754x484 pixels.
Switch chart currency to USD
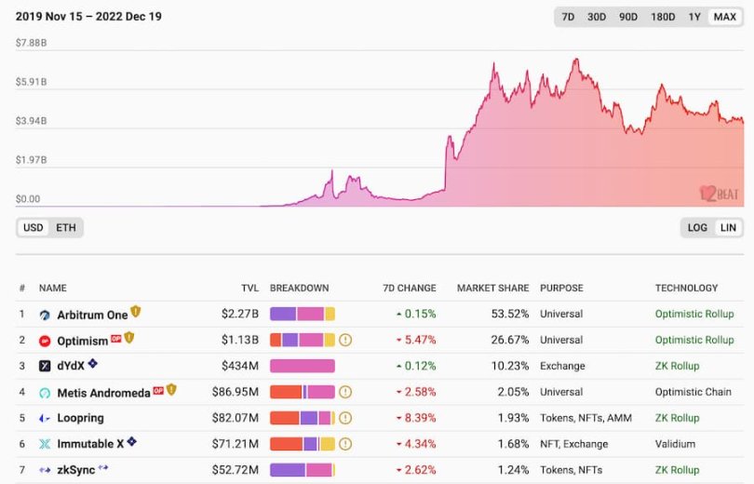click(34, 228)
